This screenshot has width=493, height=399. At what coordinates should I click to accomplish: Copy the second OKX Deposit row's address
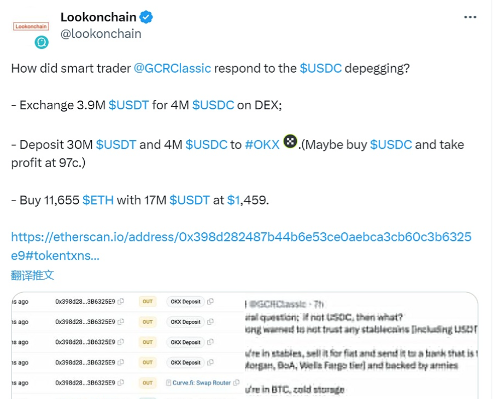pos(210,322)
